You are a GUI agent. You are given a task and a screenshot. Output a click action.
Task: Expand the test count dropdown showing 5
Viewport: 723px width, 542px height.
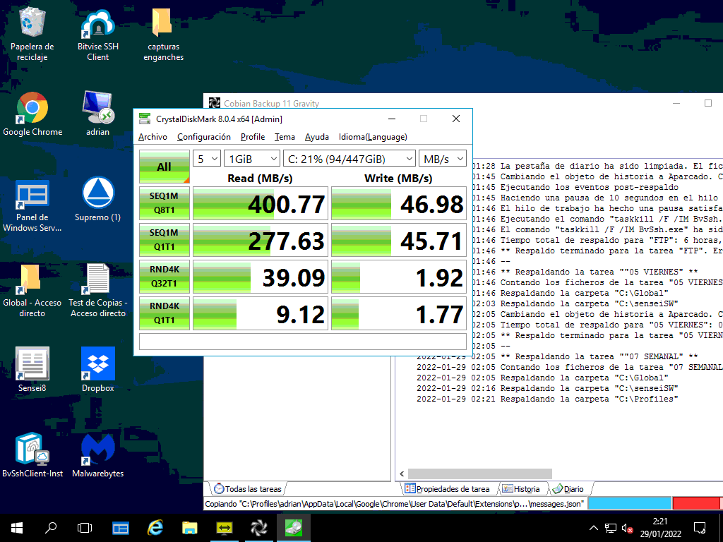tap(207, 159)
